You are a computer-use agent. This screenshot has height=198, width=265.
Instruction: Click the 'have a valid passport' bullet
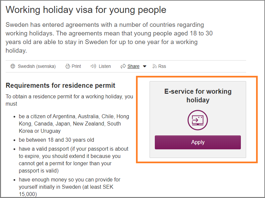tap(73, 160)
